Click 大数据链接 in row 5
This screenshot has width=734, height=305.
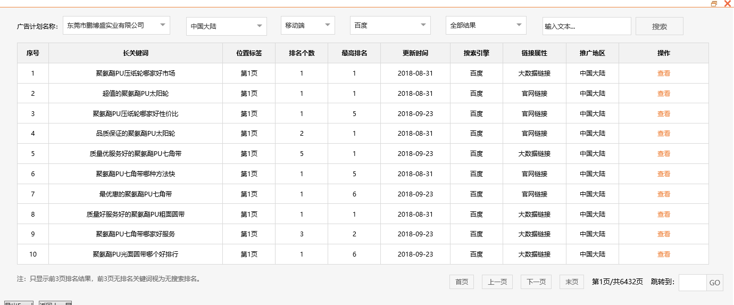[535, 154]
